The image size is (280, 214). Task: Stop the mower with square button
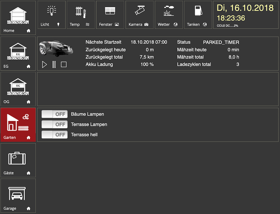64,65
